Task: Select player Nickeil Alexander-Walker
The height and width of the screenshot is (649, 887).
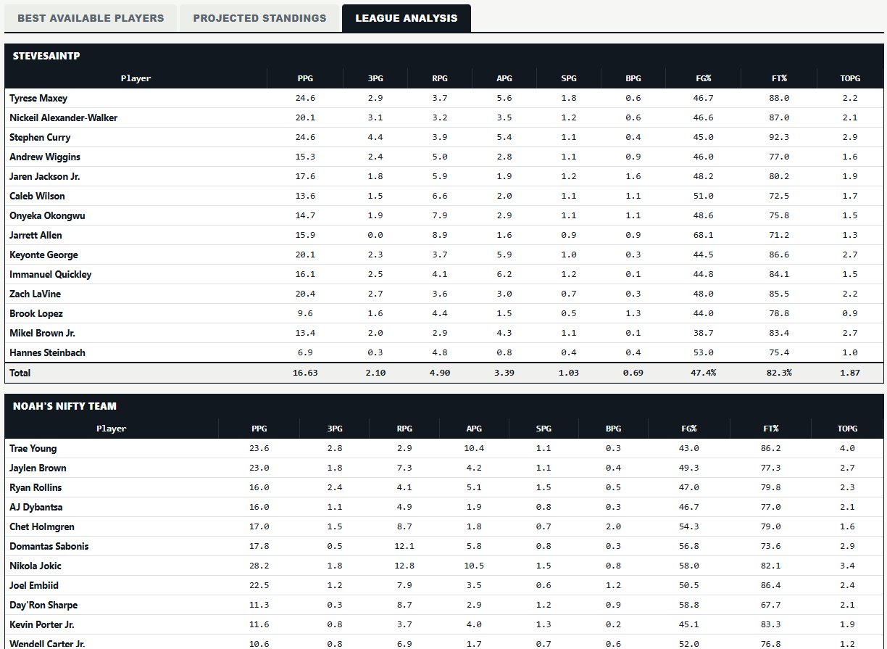Action: tap(64, 117)
